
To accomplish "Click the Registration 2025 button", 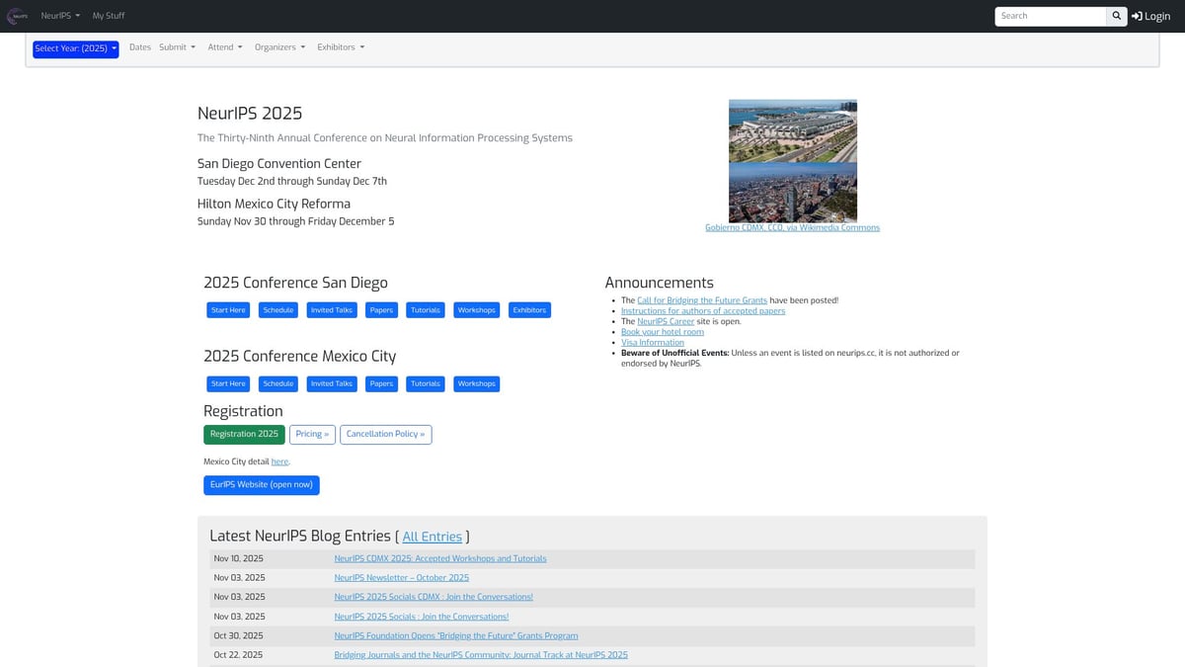I will pos(244,434).
